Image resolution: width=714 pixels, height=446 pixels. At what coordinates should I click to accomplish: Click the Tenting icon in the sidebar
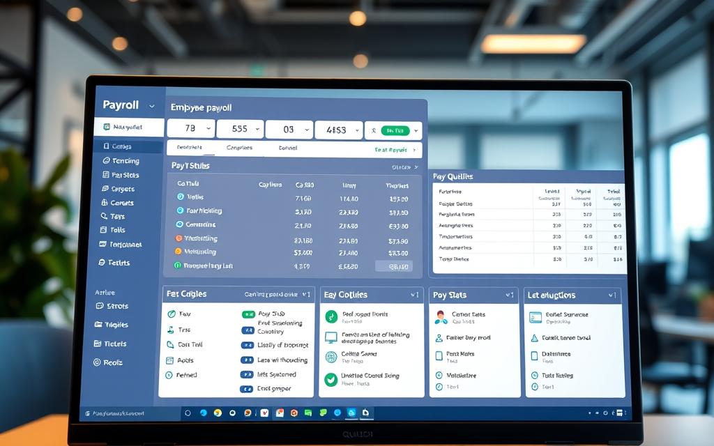(106, 161)
